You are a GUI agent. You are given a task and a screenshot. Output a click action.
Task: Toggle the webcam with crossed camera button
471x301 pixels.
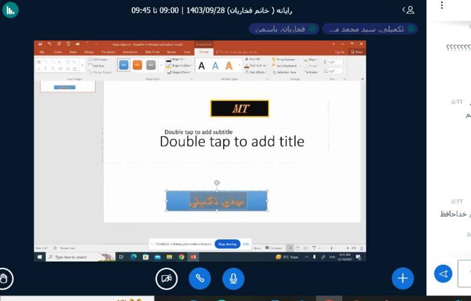pyautogui.click(x=166, y=279)
